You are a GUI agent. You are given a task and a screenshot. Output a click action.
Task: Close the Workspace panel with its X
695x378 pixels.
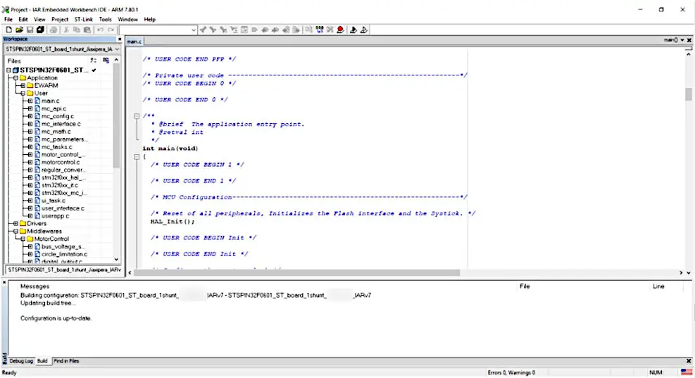click(x=119, y=39)
